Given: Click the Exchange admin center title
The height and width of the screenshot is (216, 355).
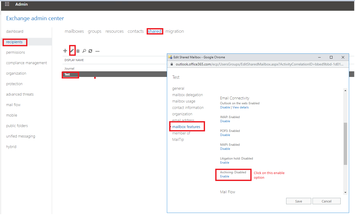Looking at the screenshot, I should [35, 18].
